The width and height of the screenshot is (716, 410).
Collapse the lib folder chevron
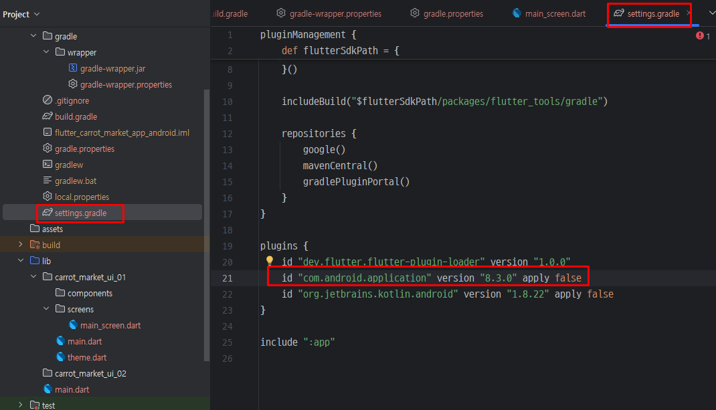21,260
